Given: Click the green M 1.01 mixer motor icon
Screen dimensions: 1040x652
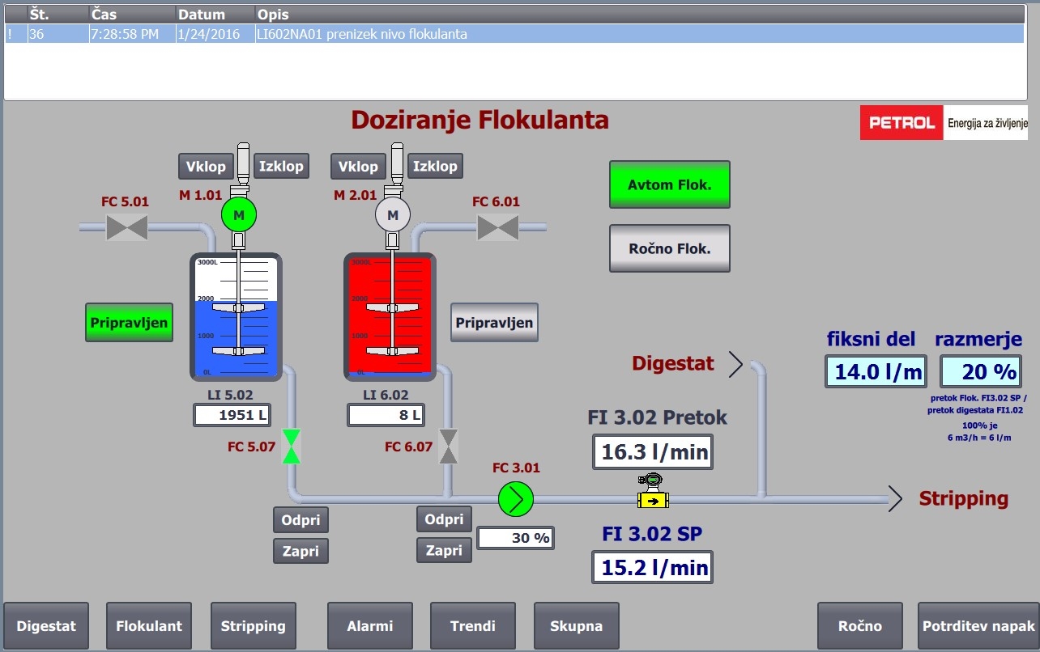Looking at the screenshot, I should click(238, 214).
